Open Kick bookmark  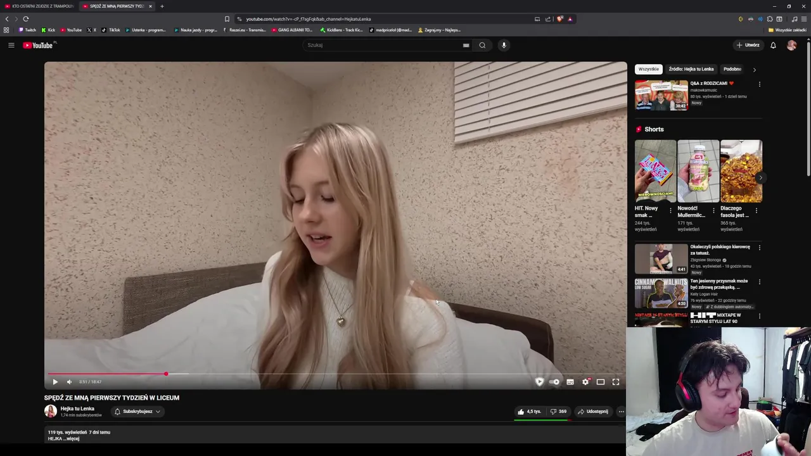point(48,30)
